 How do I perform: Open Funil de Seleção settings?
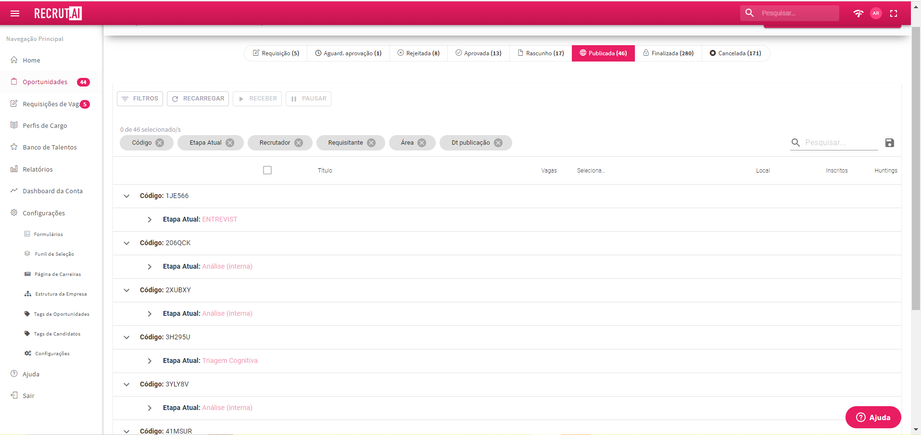54,254
